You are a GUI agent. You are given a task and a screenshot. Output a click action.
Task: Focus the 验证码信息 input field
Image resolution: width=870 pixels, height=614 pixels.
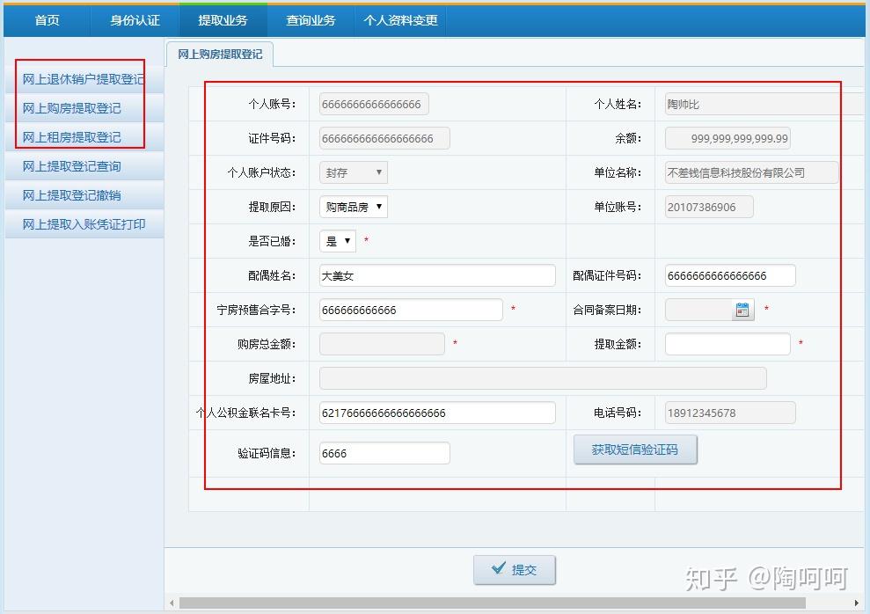click(384, 453)
